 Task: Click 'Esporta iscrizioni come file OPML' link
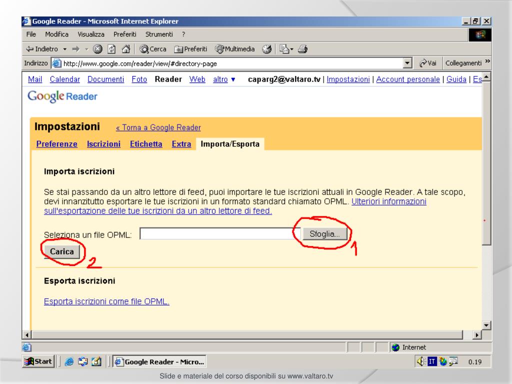pyautogui.click(x=106, y=301)
